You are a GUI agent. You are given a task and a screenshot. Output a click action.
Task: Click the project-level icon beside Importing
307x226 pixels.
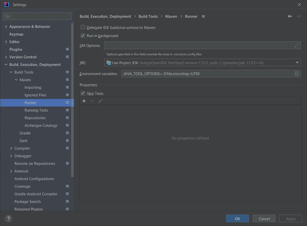point(67,87)
